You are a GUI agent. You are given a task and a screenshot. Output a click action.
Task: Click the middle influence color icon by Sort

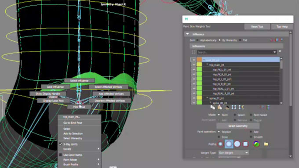click(x=276, y=40)
